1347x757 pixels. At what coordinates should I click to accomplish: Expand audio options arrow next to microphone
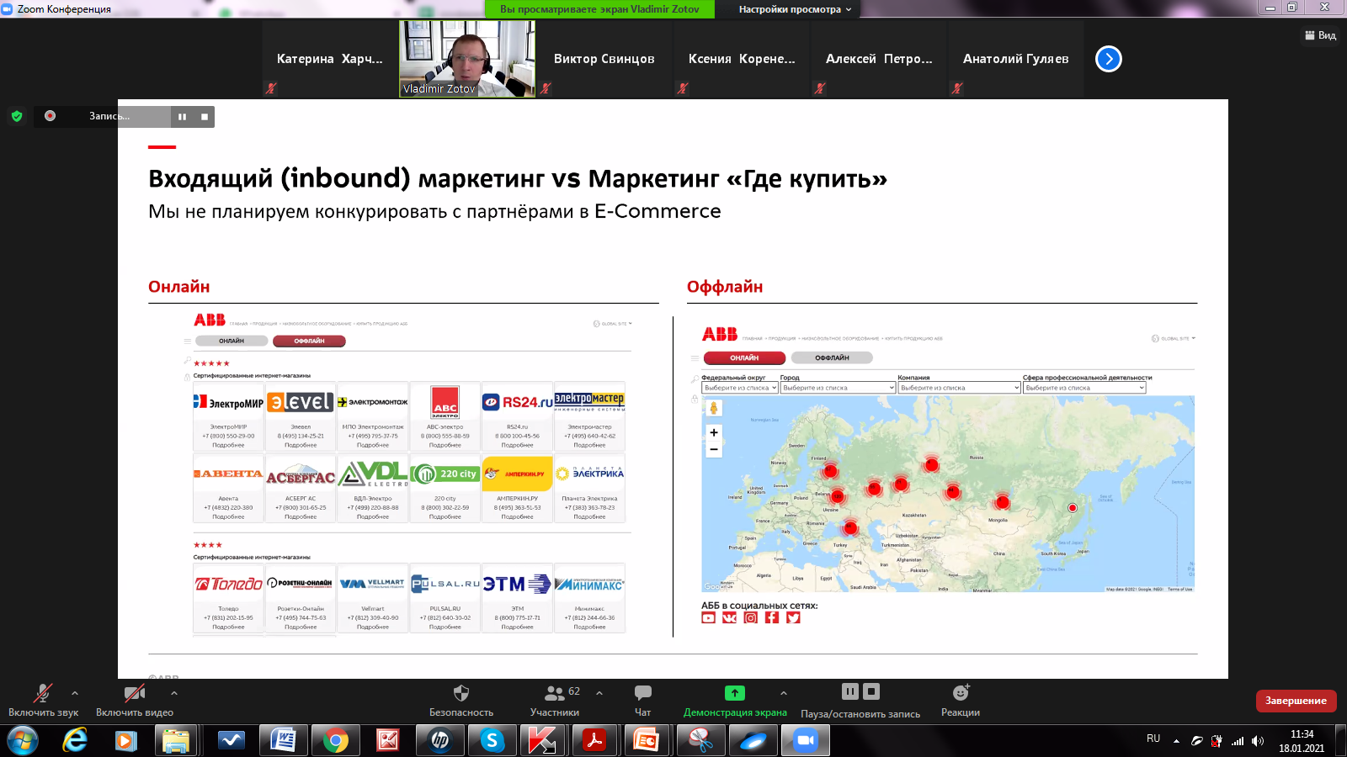75,693
